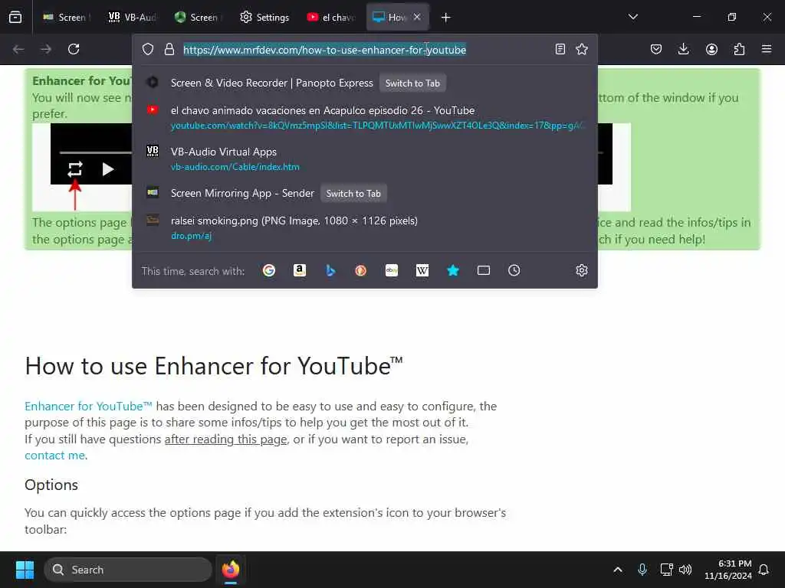
Task: Reload the current page
Action: 74,49
